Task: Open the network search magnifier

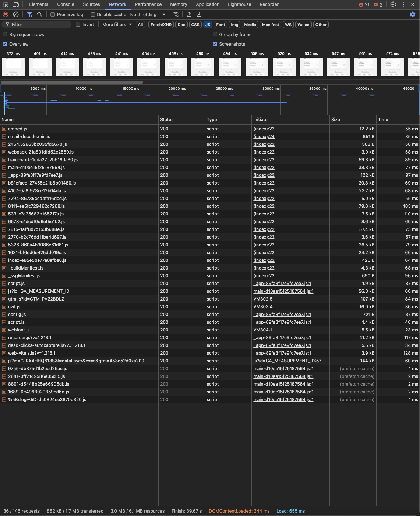Action: 40,14
